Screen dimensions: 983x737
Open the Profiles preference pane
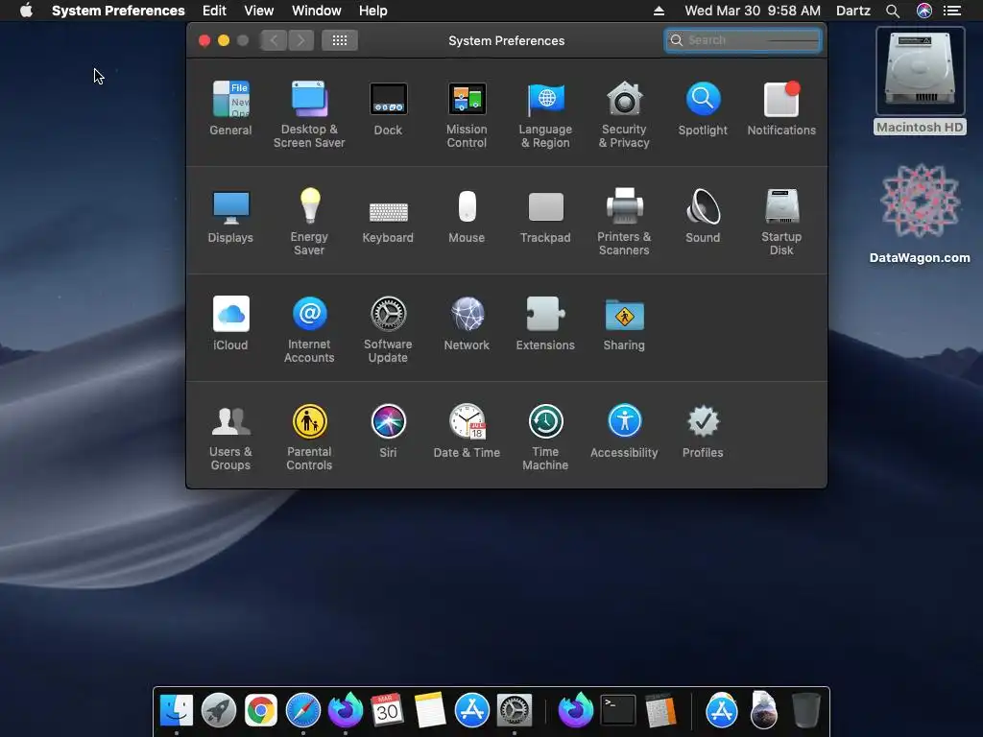pyautogui.click(x=703, y=431)
